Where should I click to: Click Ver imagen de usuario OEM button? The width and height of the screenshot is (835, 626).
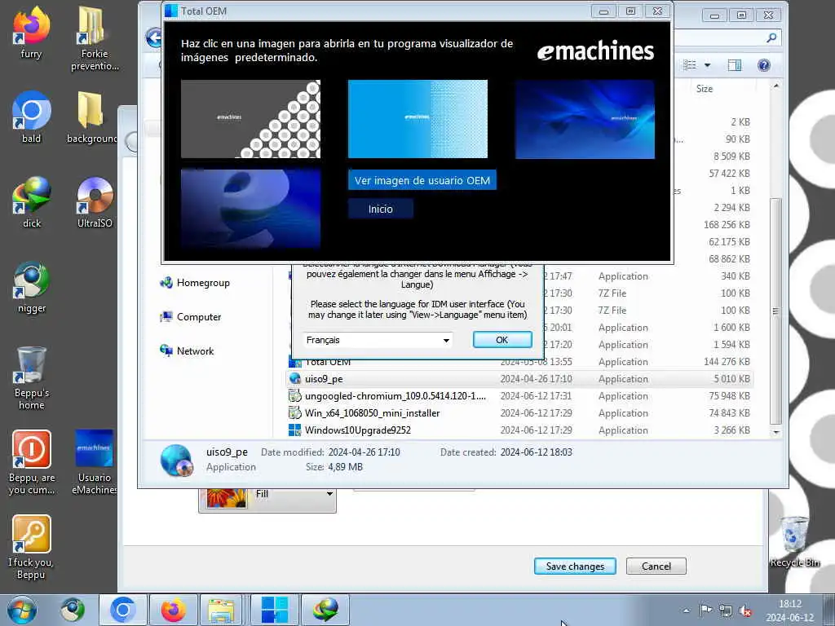click(x=422, y=180)
